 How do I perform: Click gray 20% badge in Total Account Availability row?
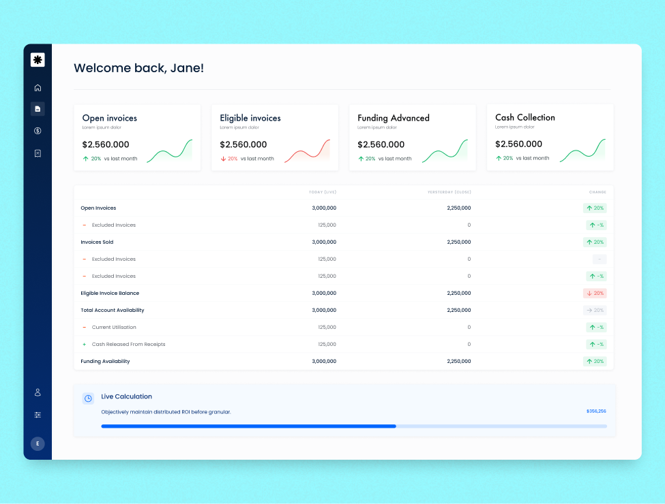tap(595, 311)
